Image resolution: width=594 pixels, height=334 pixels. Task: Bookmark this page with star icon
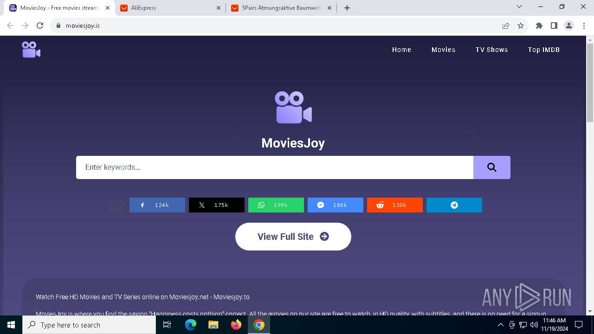(x=521, y=26)
